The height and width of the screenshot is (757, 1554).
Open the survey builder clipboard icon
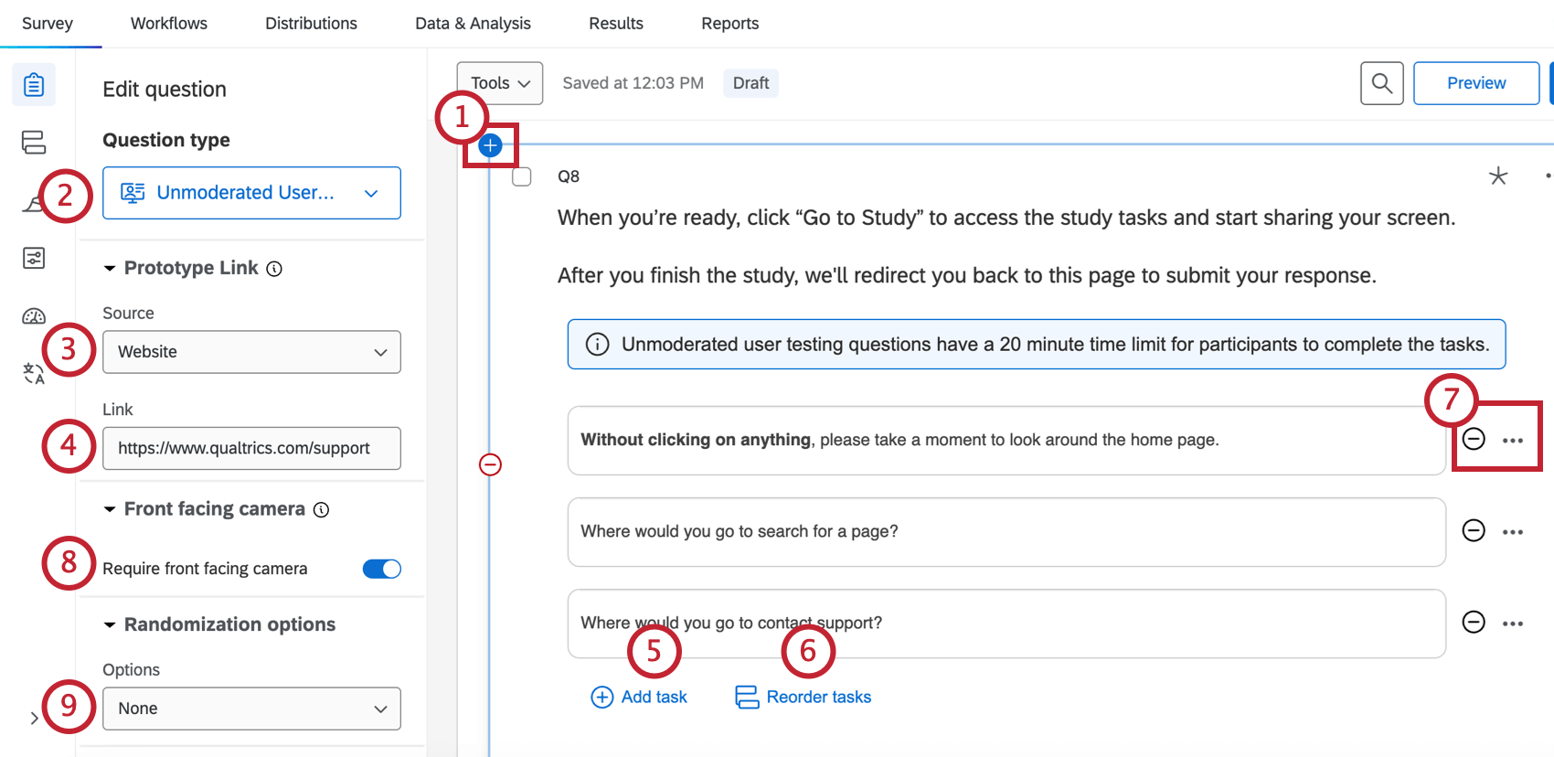tap(34, 85)
